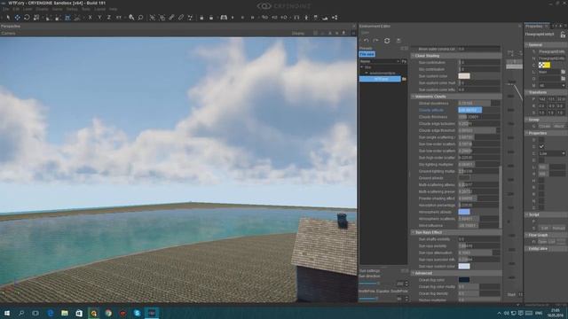
Task: Constrain movement to the Z axis
Action: click(108, 18)
